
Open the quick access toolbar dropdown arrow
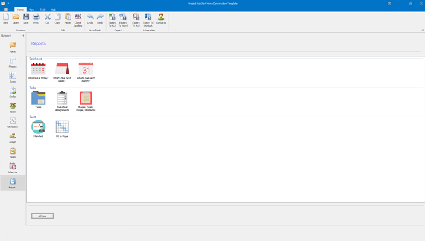click(x=8, y=4)
